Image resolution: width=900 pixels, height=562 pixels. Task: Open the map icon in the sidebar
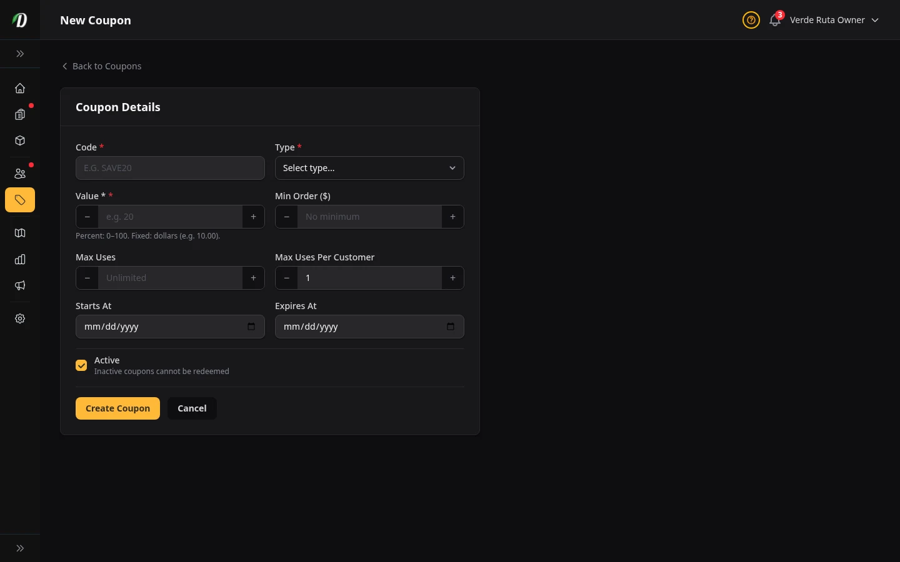(x=20, y=233)
